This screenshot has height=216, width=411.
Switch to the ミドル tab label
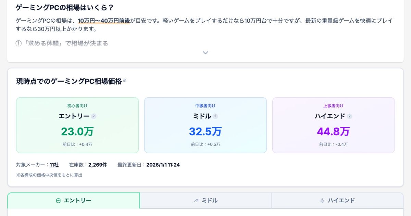pos(210,201)
